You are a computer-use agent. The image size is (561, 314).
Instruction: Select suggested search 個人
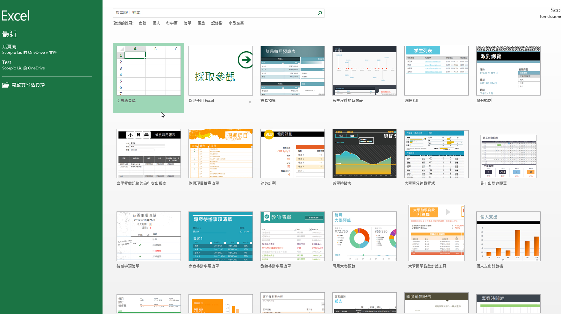156,23
